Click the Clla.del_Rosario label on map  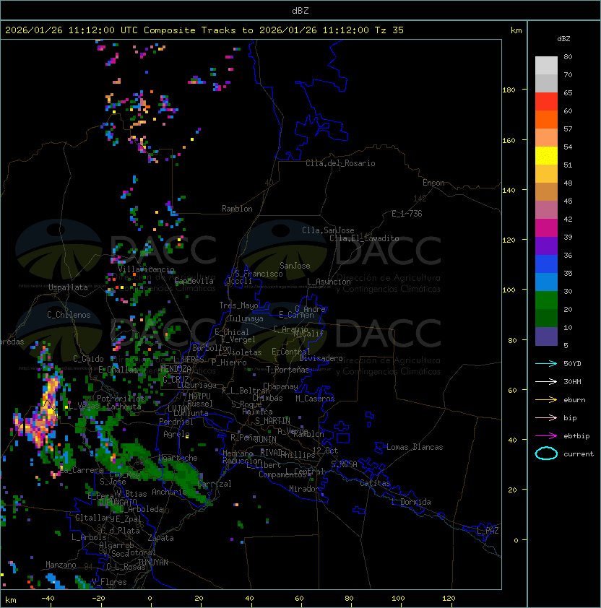(340, 163)
